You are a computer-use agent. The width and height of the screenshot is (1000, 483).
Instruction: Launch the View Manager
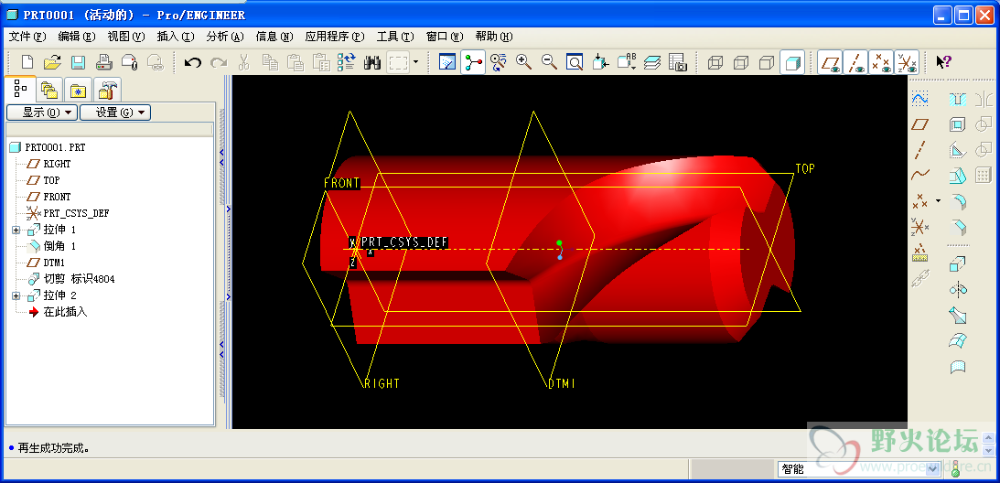pyautogui.click(x=677, y=62)
